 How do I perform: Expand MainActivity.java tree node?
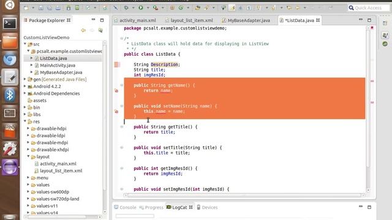coord(31,65)
